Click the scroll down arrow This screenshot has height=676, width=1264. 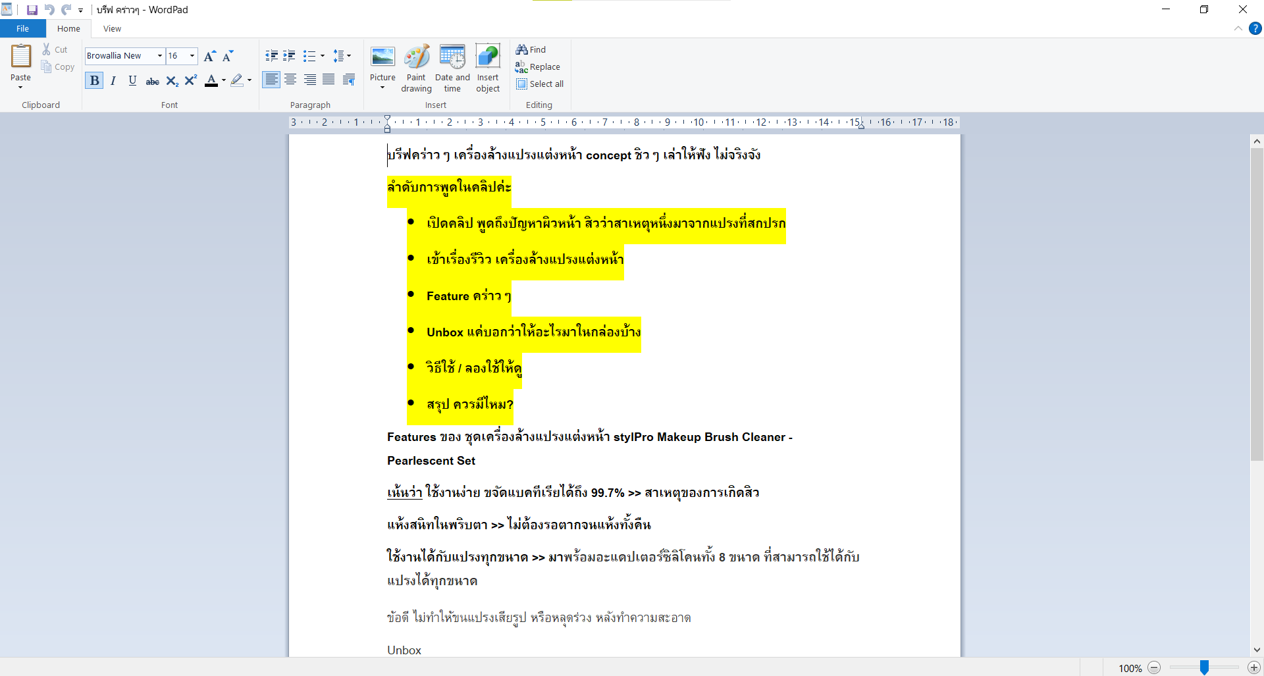[x=1257, y=650]
